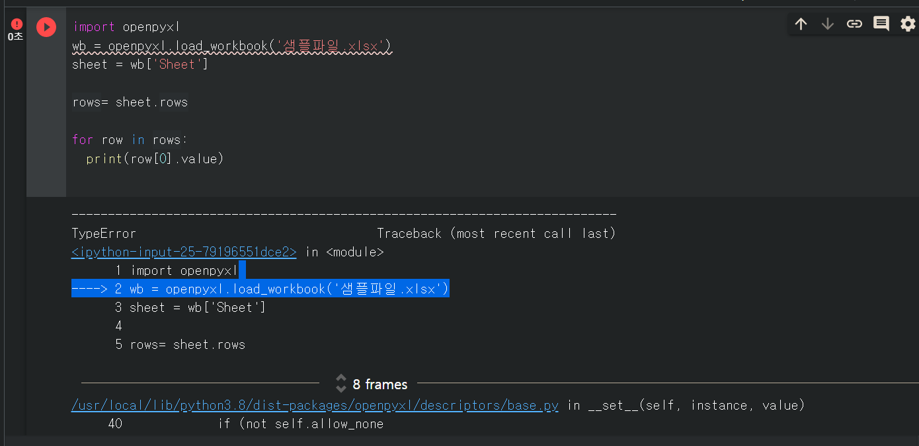Click the load_workbook line in the code editor
This screenshot has height=446, width=919.
point(232,46)
